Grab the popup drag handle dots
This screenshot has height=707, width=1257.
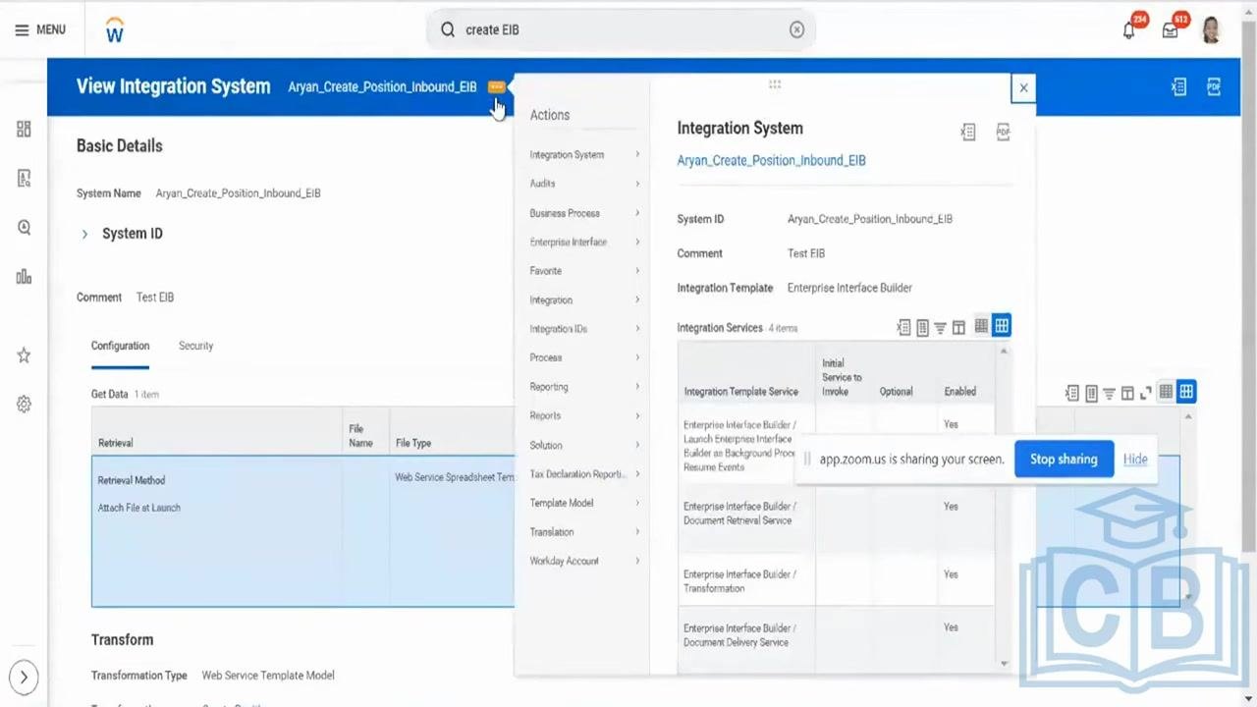click(x=775, y=84)
